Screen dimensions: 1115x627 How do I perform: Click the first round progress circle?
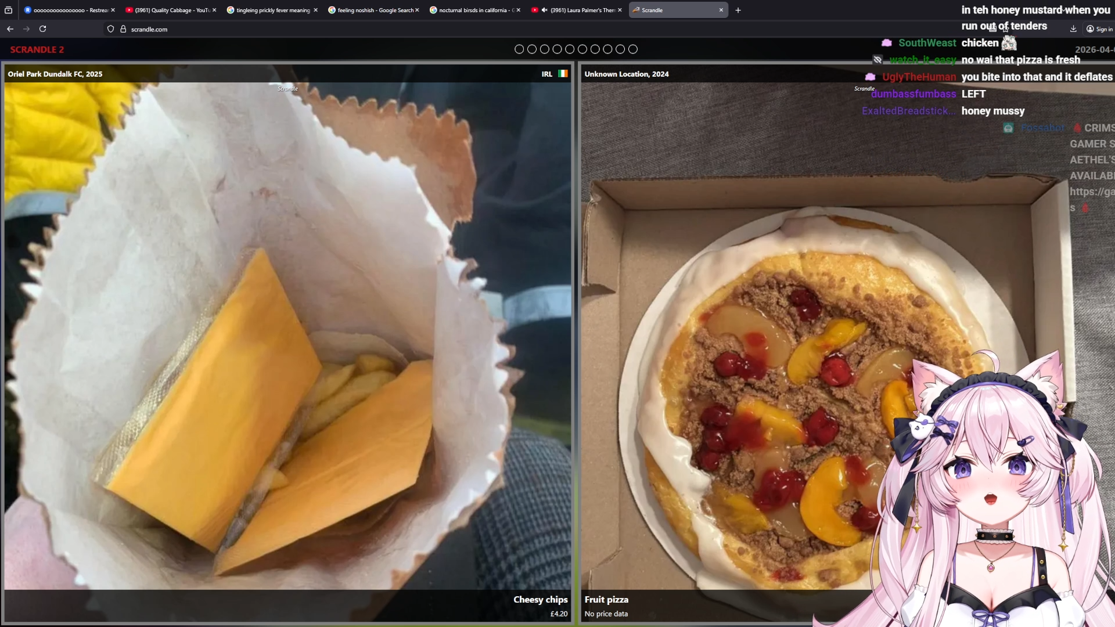(519, 49)
